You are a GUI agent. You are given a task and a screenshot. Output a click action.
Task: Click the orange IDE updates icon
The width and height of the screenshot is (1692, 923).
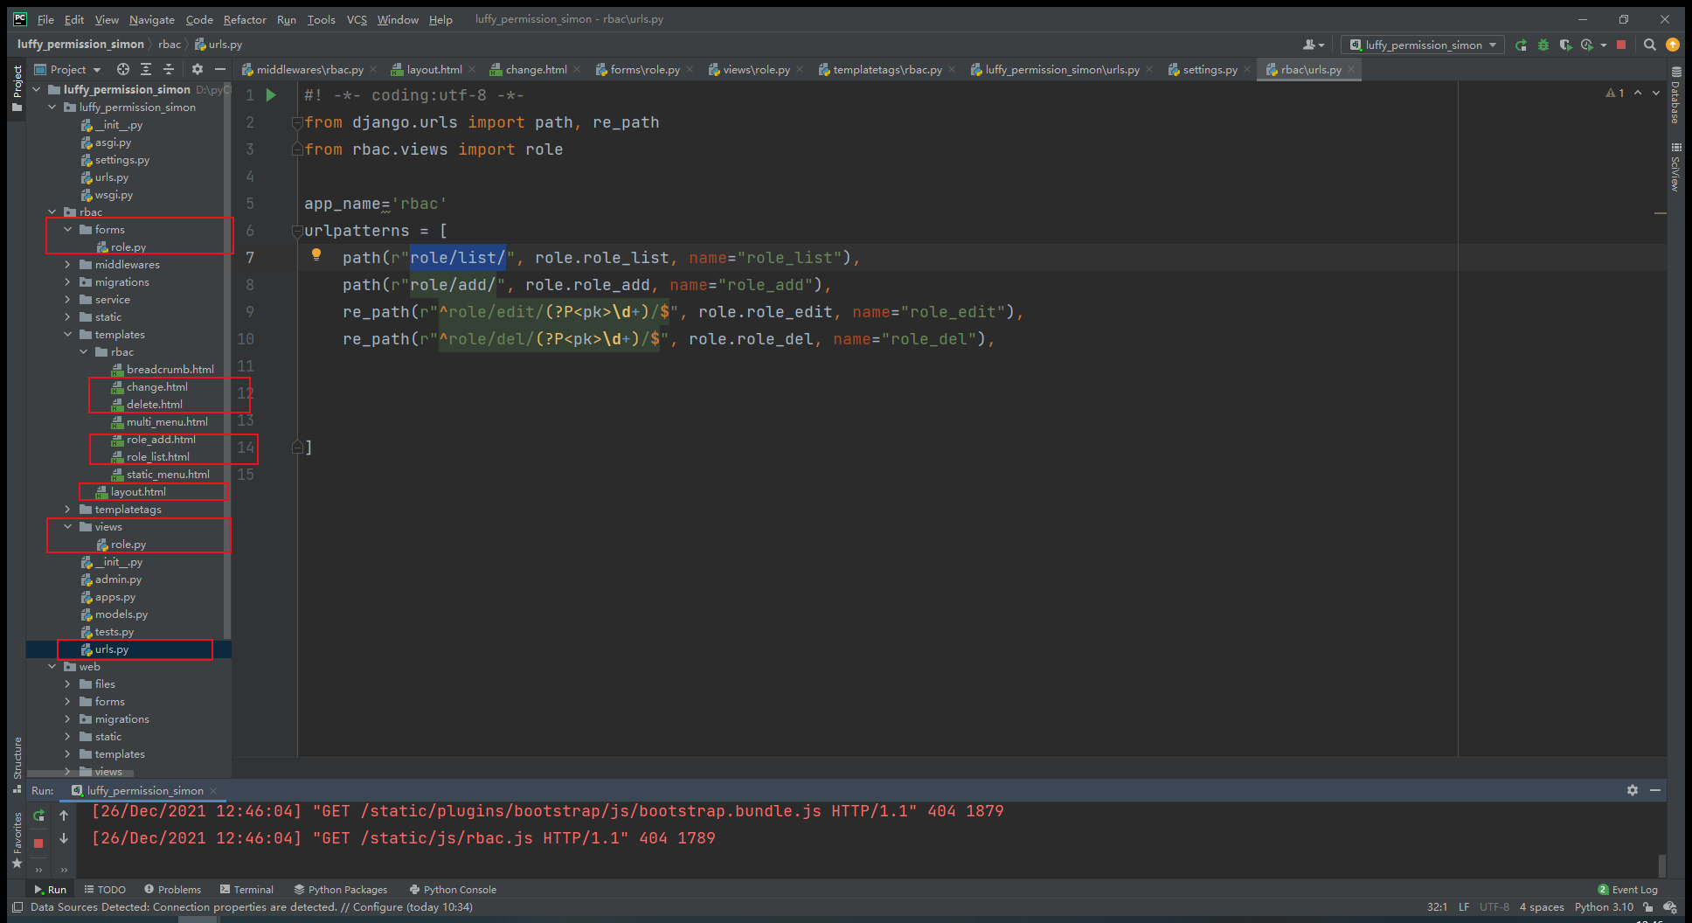(x=1673, y=45)
